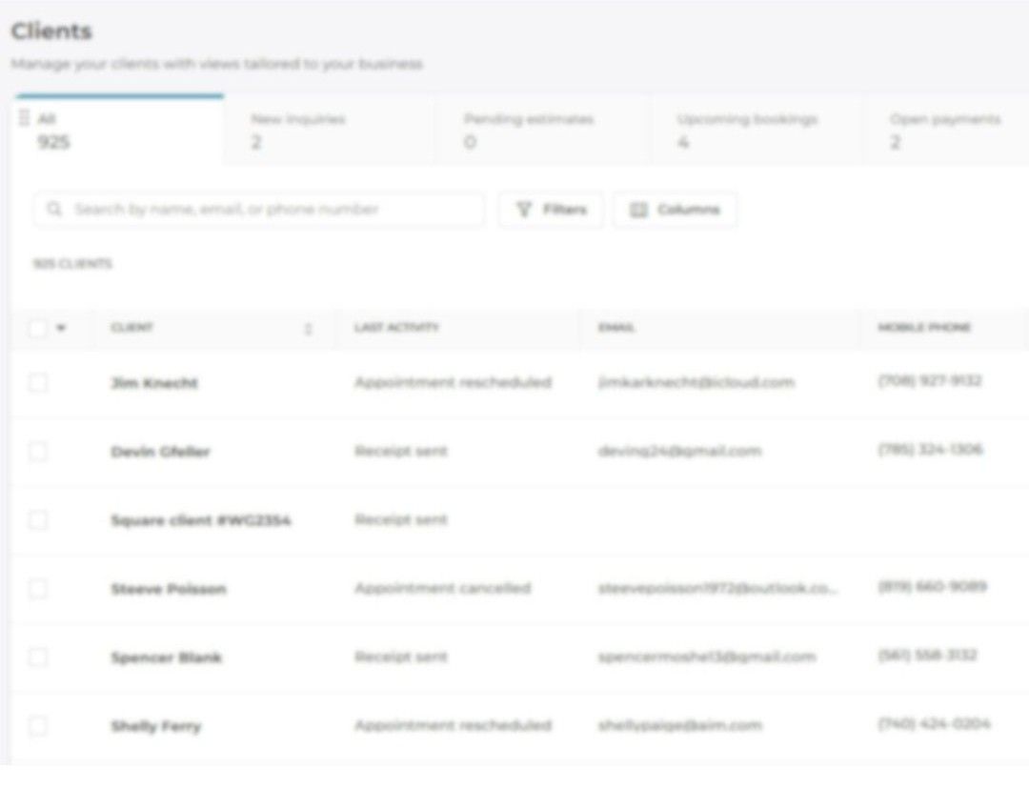Click Devin Gfeller's gmail address
Image resolution: width=1029 pixels, height=790 pixels.
pyautogui.click(x=680, y=451)
